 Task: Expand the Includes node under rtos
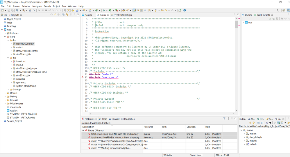tap(5, 33)
